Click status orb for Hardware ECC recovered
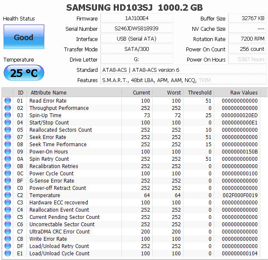Viewport: 268px width, 260px height. pyautogui.click(x=8, y=202)
